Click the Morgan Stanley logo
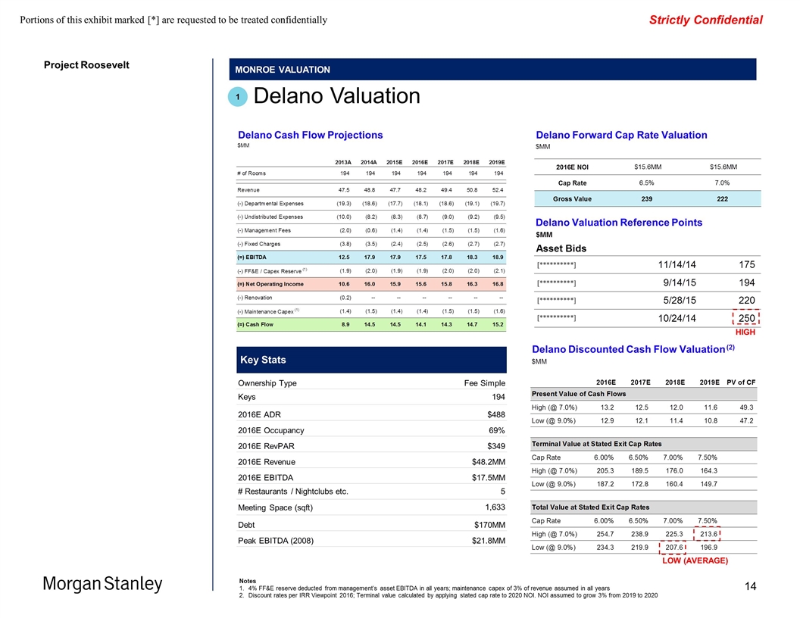 tap(102, 584)
